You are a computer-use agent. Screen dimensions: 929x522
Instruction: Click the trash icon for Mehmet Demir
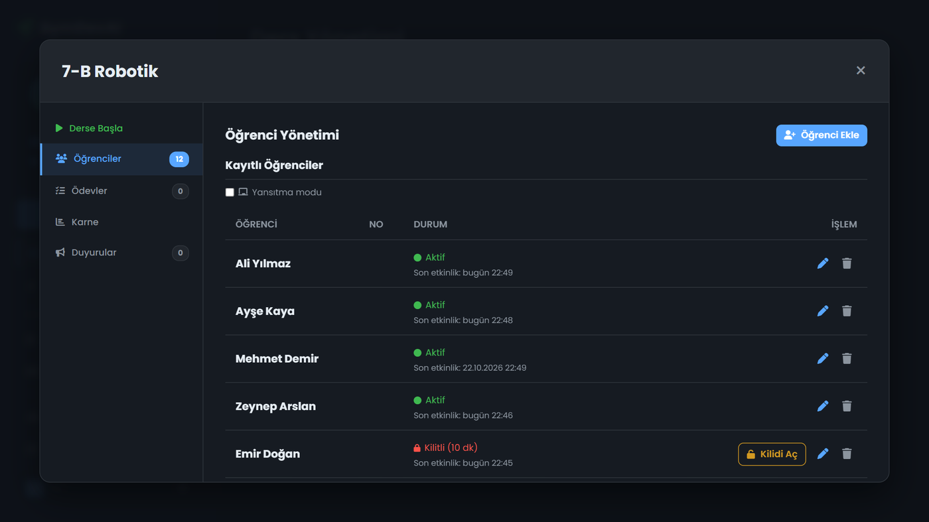point(847,359)
